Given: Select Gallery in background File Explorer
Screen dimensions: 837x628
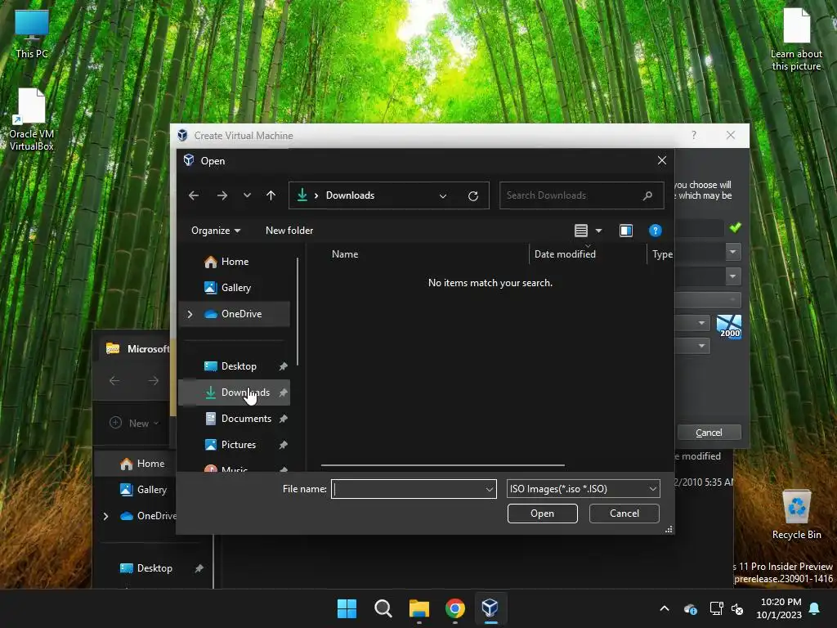Looking at the screenshot, I should tap(143, 489).
